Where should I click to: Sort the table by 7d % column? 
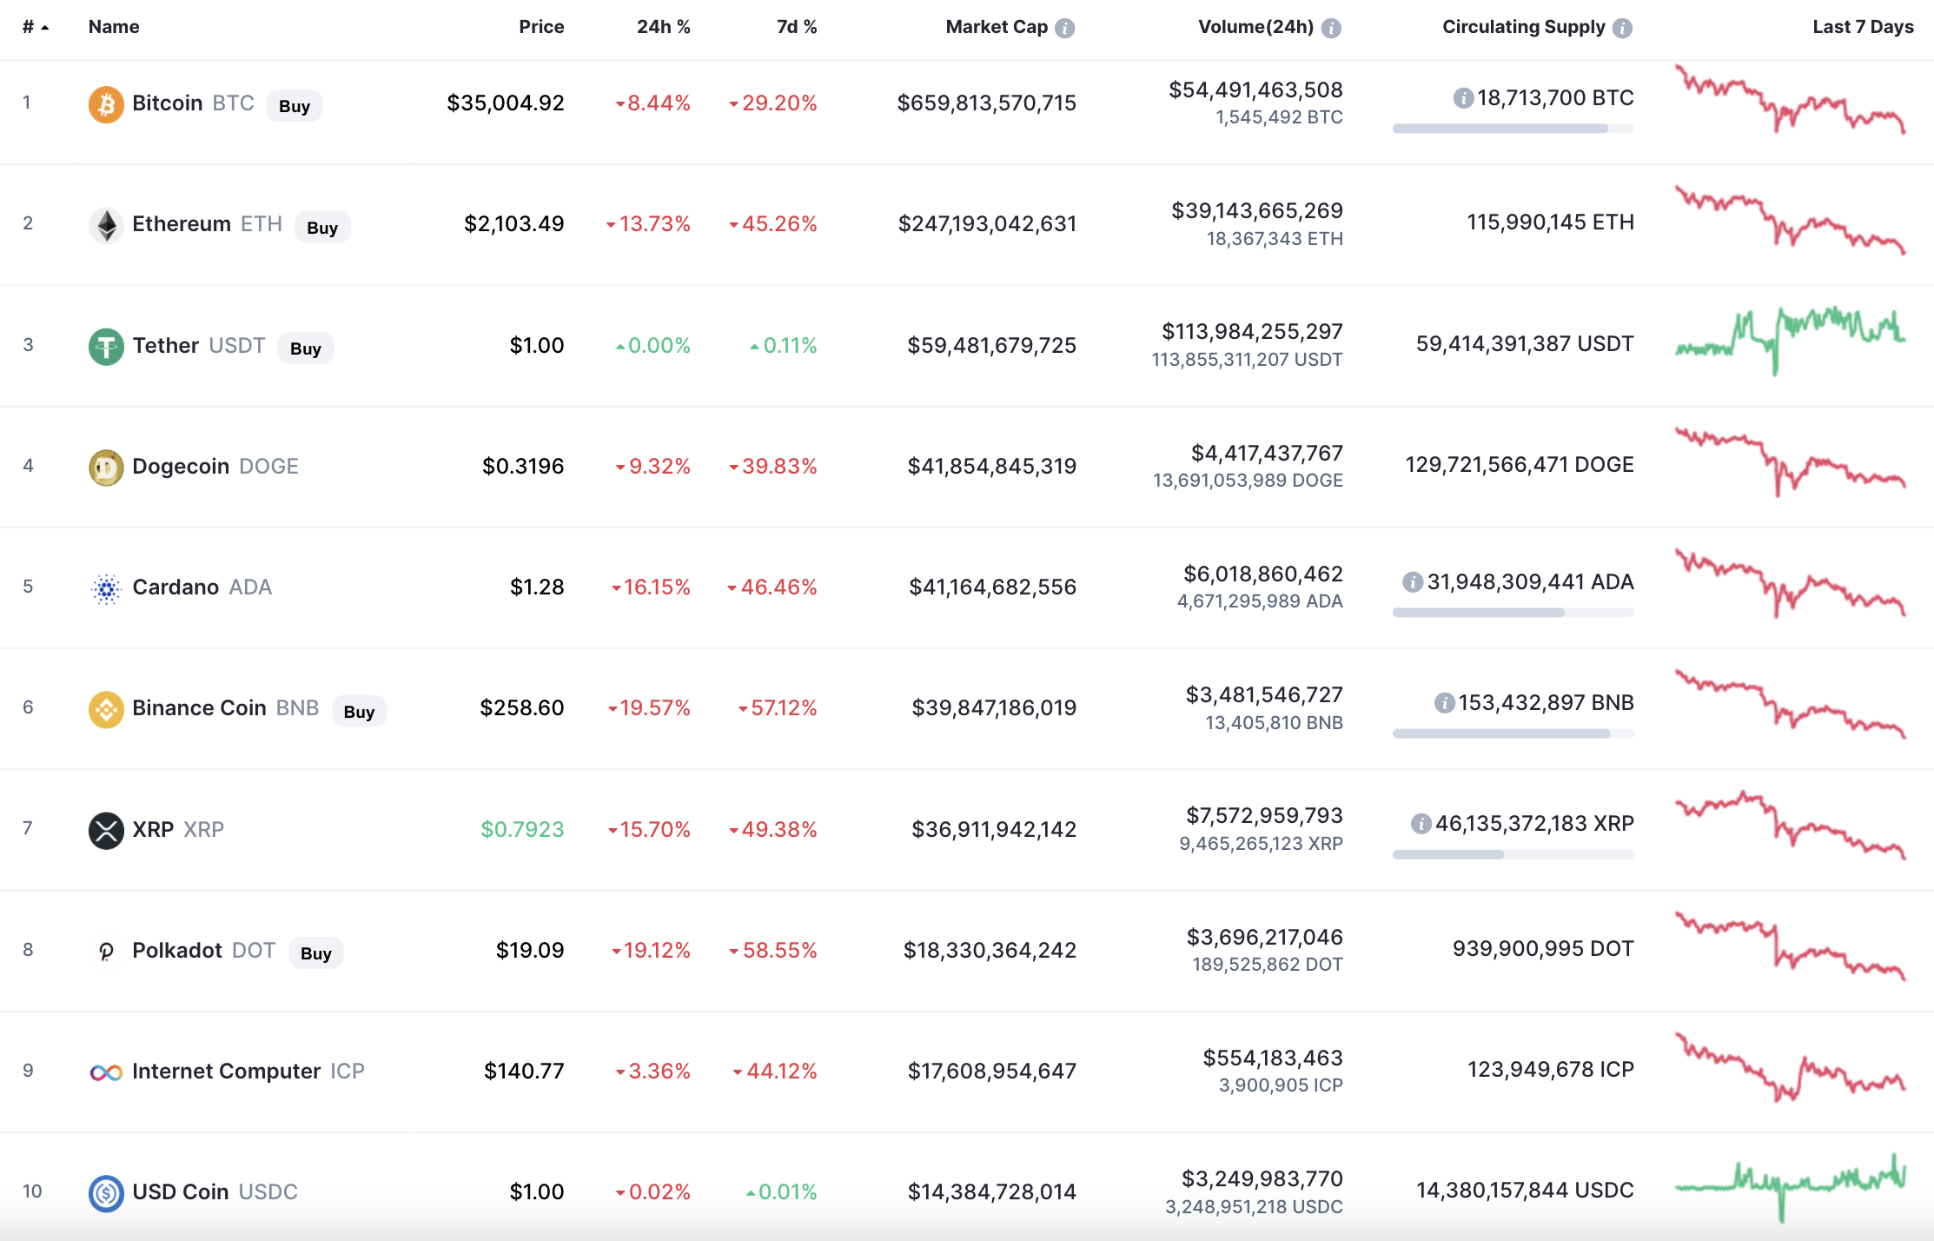click(x=797, y=27)
